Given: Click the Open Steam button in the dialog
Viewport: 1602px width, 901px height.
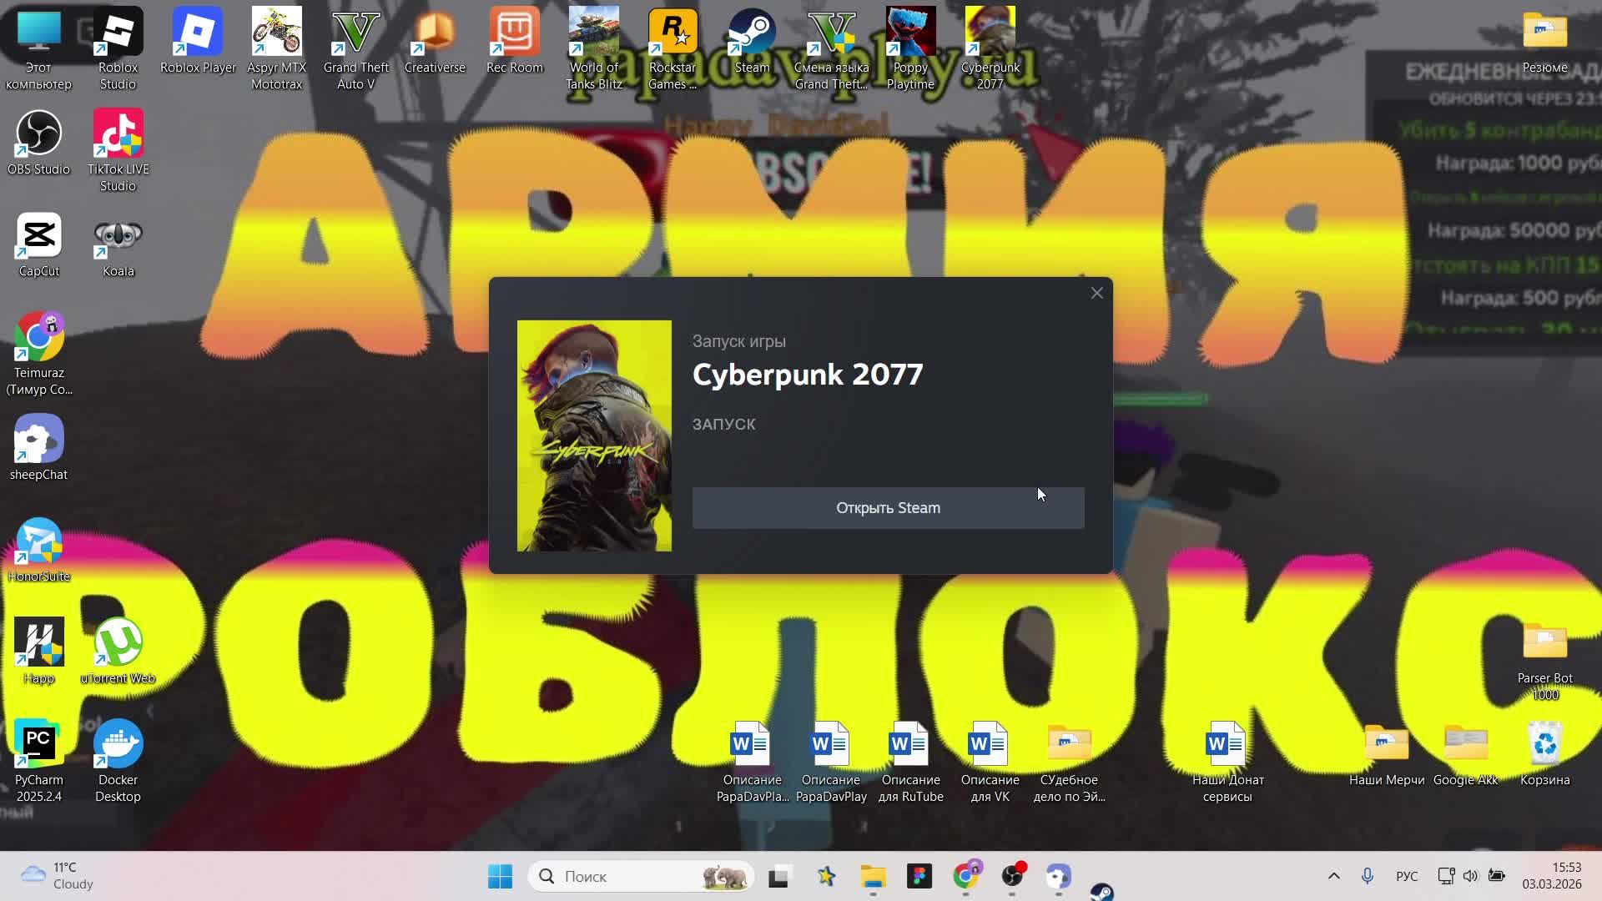Looking at the screenshot, I should click(x=888, y=508).
